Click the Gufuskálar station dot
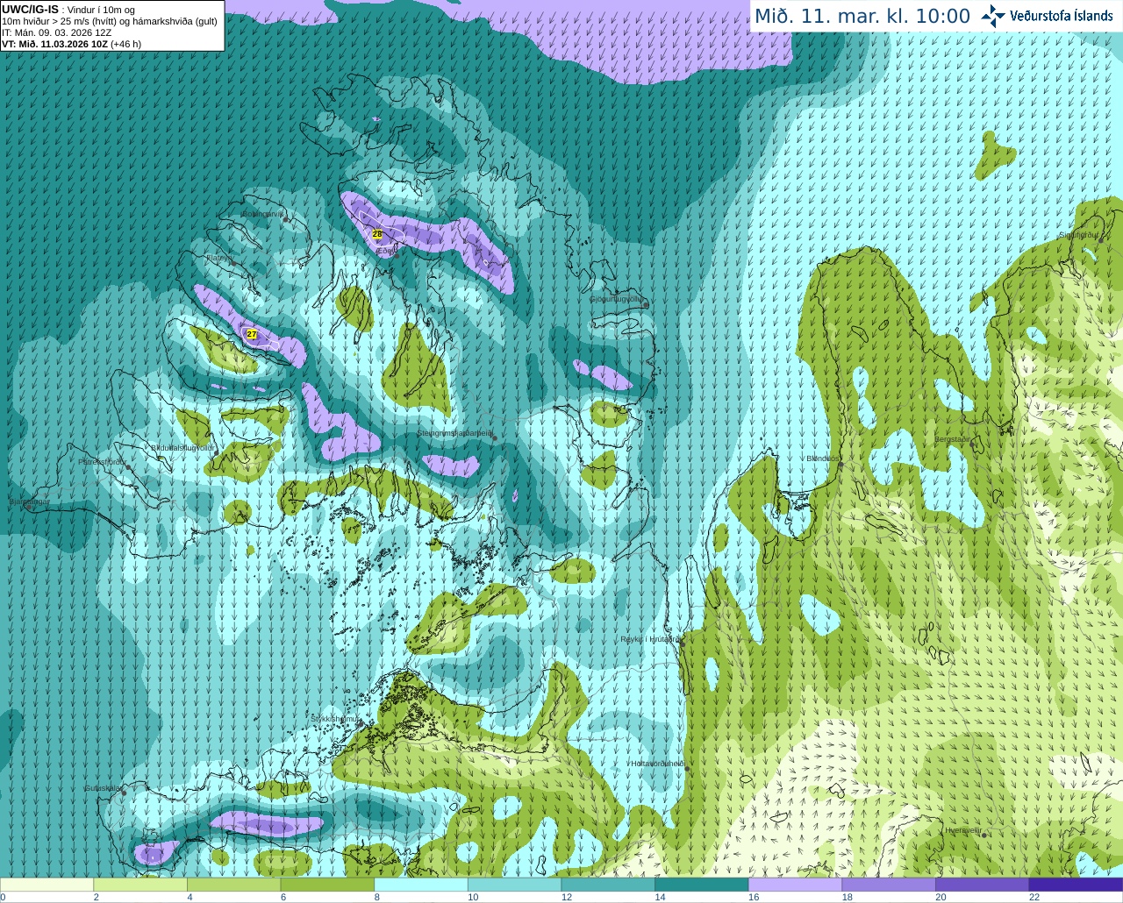 [x=124, y=793]
